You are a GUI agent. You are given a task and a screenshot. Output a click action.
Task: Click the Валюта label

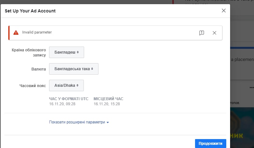click(39, 69)
